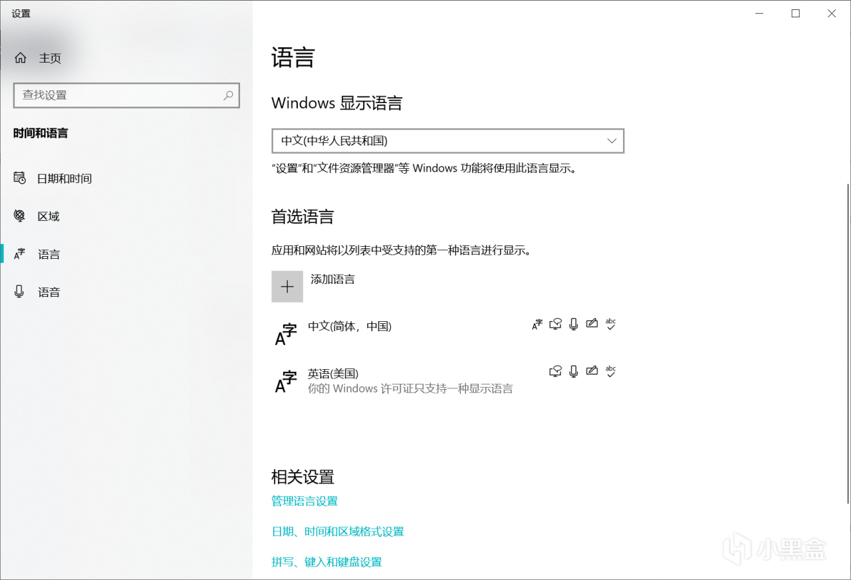Click the 首选语言 section heading
This screenshot has height=580, width=851.
pyautogui.click(x=303, y=216)
